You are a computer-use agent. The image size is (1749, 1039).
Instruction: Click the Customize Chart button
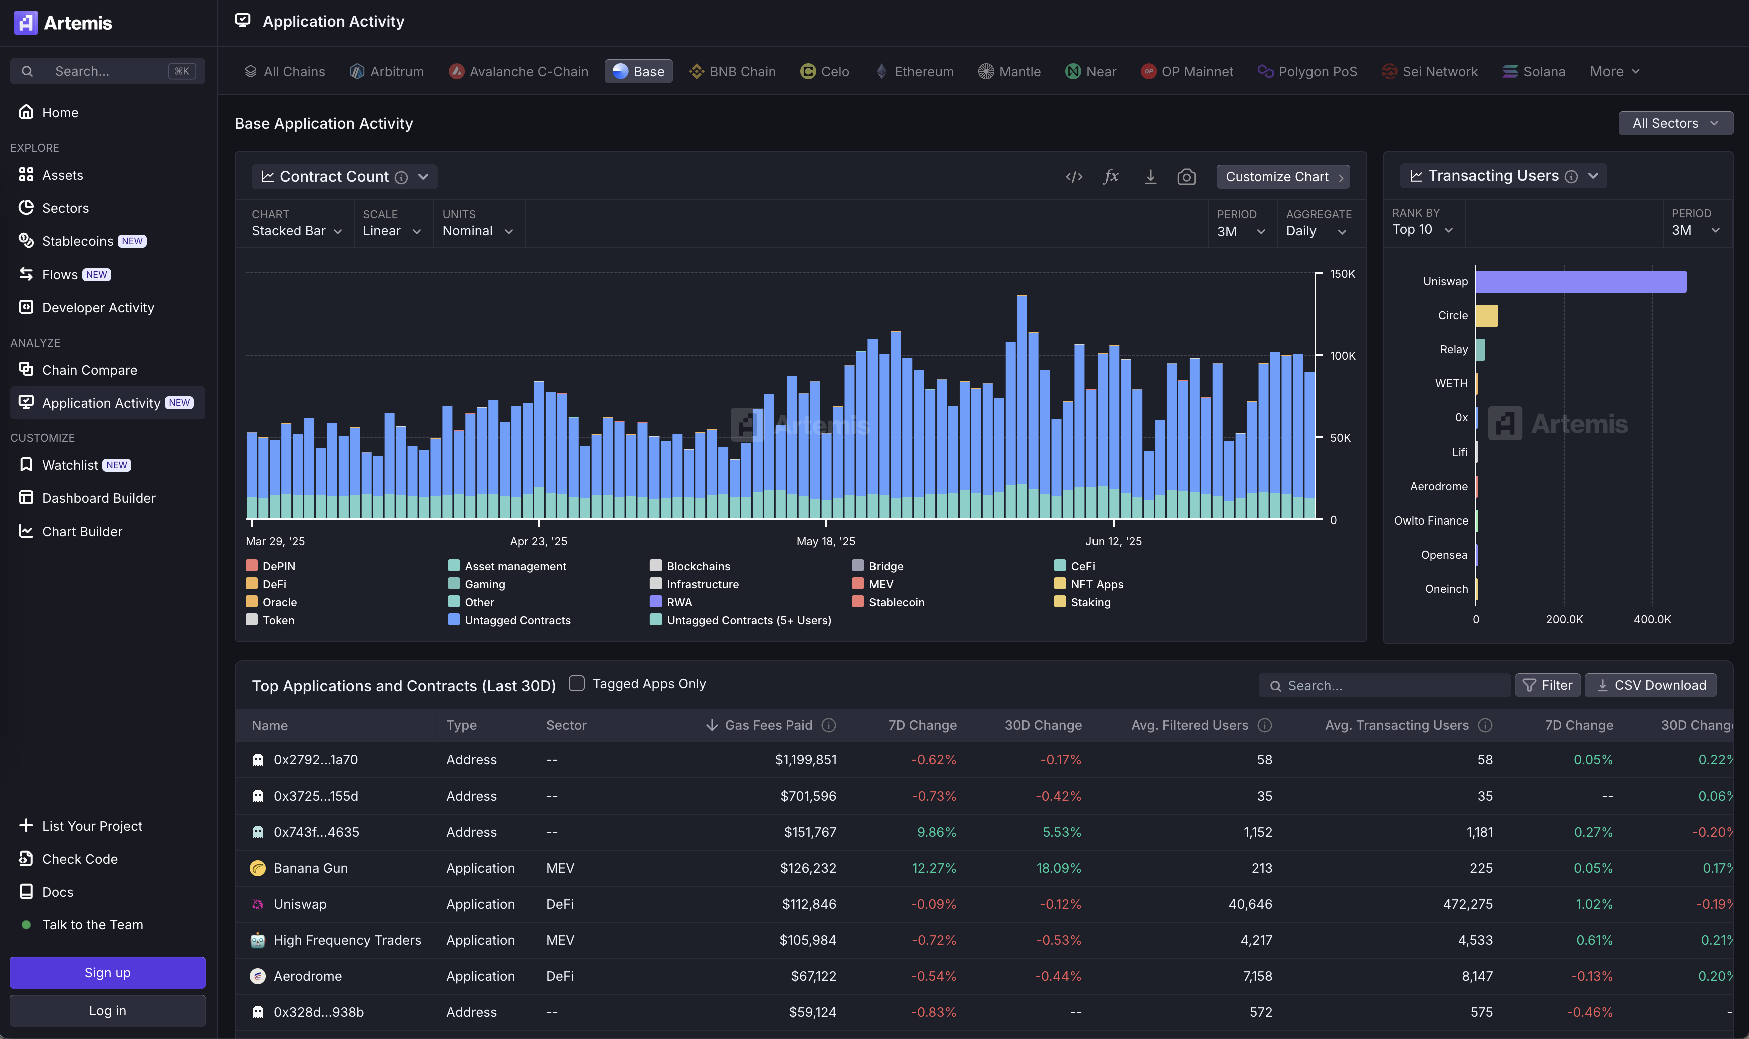[x=1283, y=176]
